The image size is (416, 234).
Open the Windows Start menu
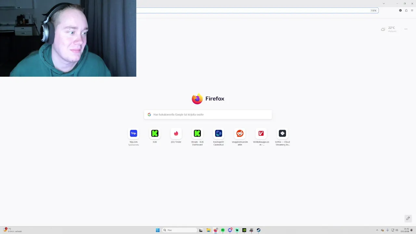[158, 230]
